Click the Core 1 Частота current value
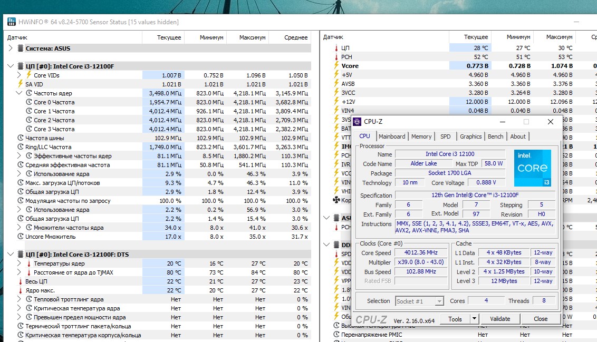Image resolution: width=597 pixels, height=342 pixels. click(x=163, y=111)
